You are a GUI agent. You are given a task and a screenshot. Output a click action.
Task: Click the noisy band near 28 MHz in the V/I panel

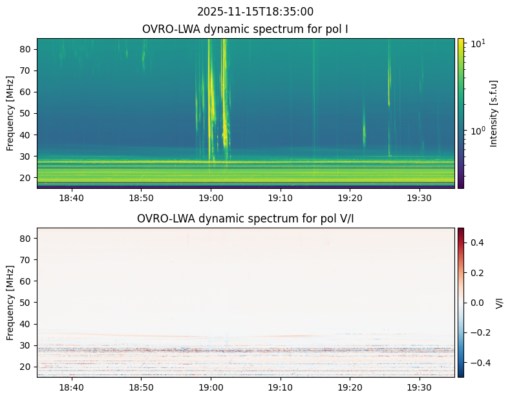(x=246, y=350)
